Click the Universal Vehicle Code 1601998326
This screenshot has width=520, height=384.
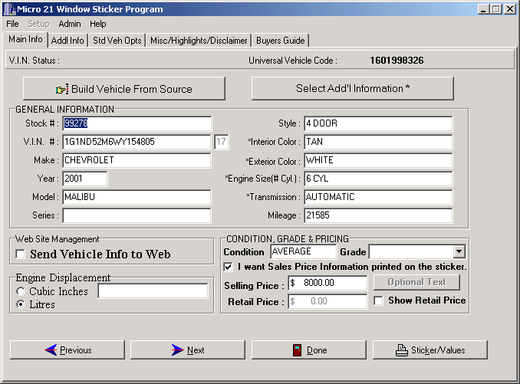[397, 61]
